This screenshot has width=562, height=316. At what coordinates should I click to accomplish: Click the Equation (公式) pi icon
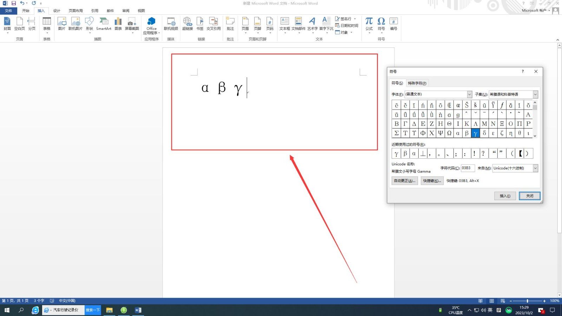point(369,23)
